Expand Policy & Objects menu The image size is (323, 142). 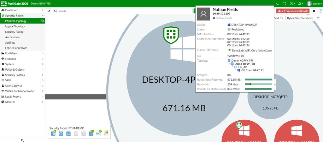click(22, 69)
